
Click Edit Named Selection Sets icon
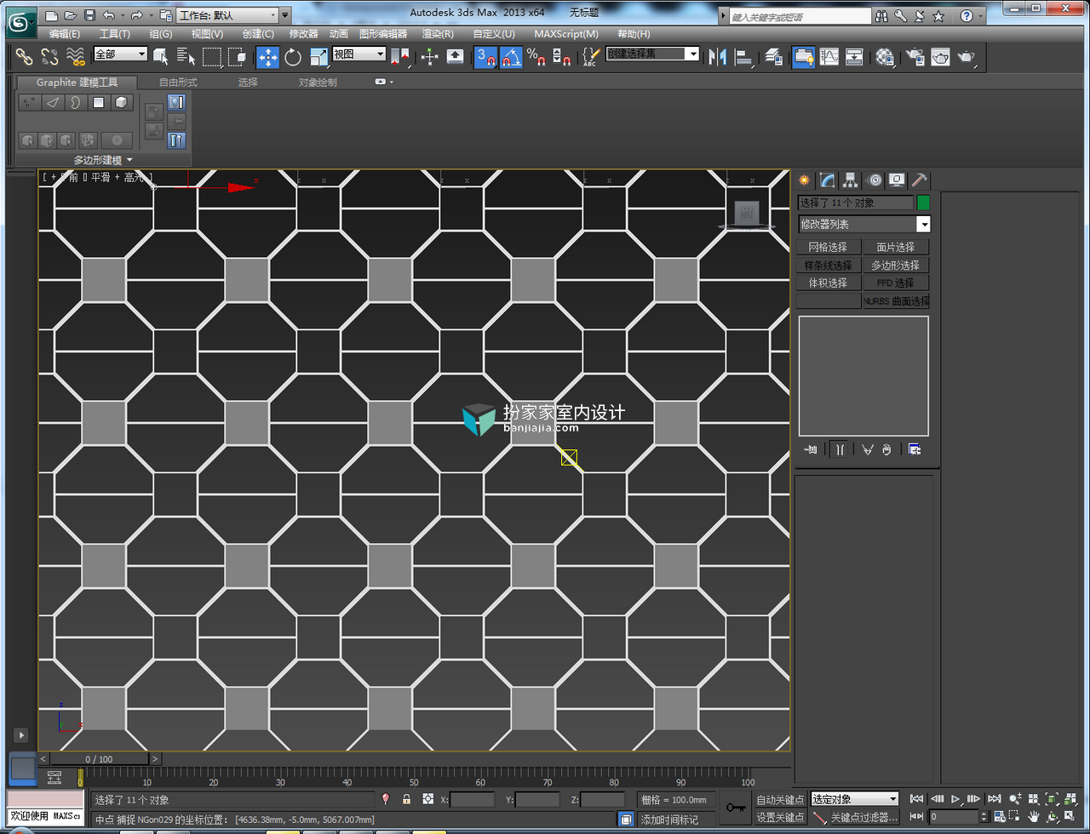591,57
